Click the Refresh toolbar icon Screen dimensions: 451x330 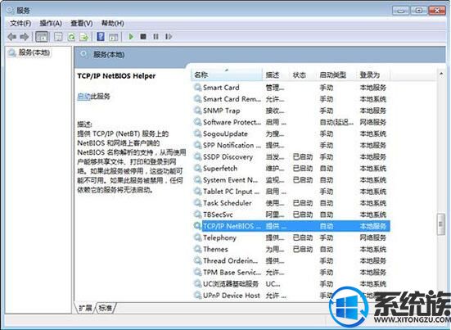(71, 37)
